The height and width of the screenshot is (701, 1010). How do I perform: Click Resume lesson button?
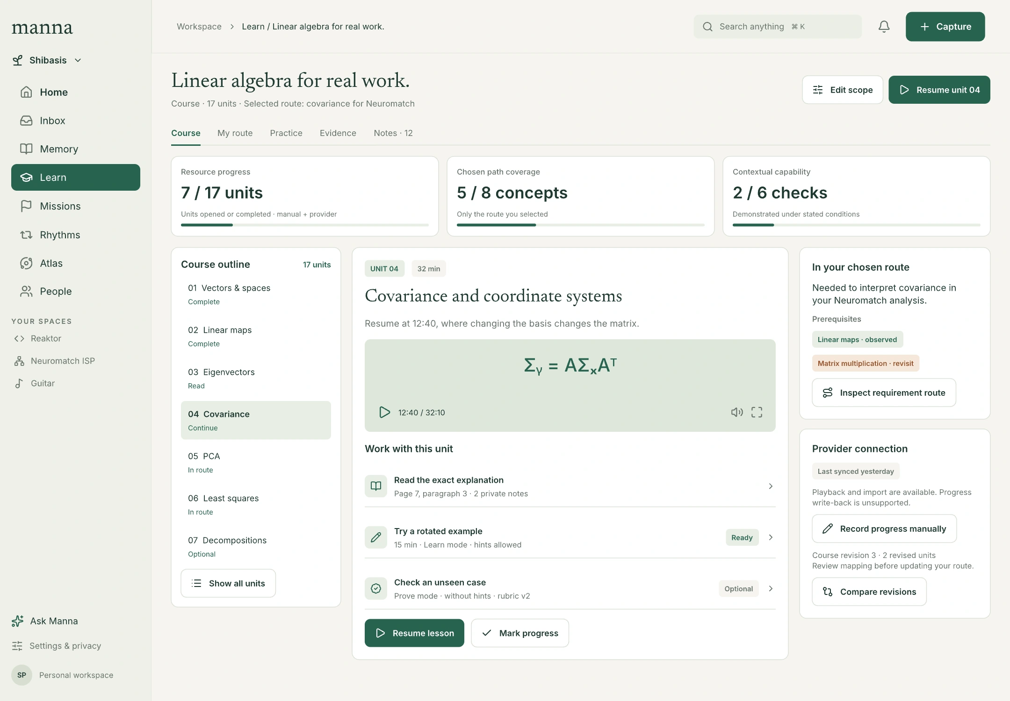point(414,633)
